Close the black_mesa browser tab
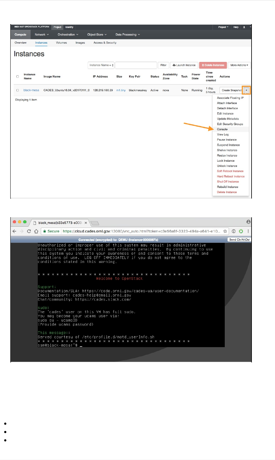 pyautogui.click(x=86, y=223)
